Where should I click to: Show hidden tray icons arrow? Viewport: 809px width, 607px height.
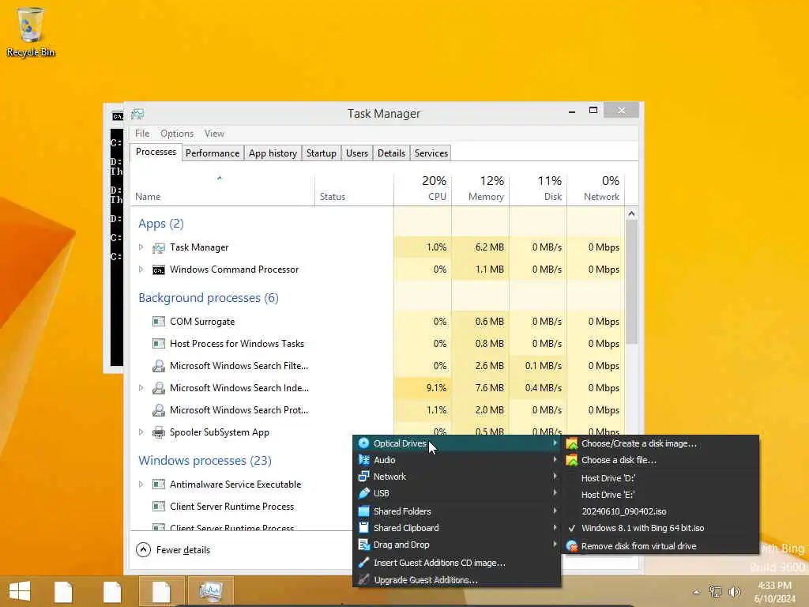[x=697, y=592]
